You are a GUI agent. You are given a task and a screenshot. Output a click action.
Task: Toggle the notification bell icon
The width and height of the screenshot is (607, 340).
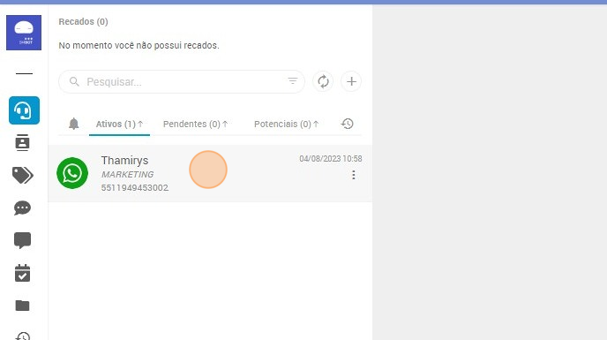[73, 124]
